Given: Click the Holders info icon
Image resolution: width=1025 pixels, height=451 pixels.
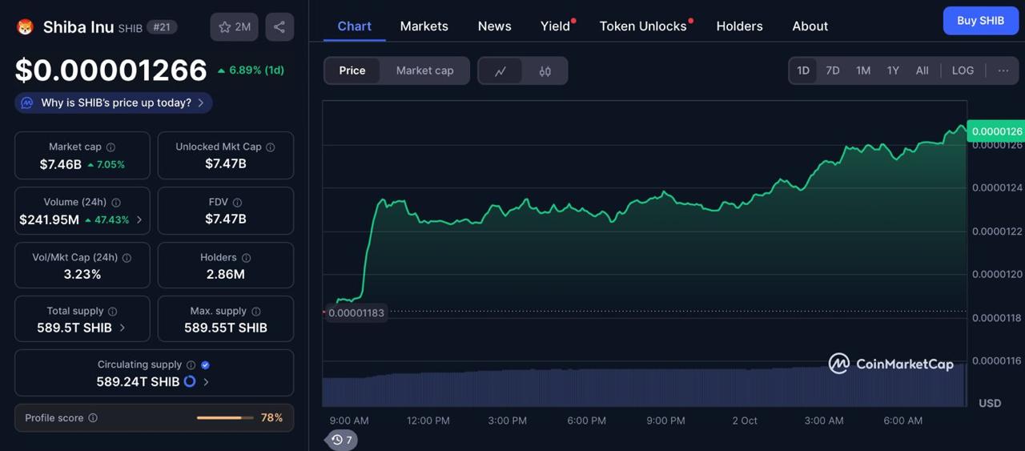Looking at the screenshot, I should click(x=246, y=258).
